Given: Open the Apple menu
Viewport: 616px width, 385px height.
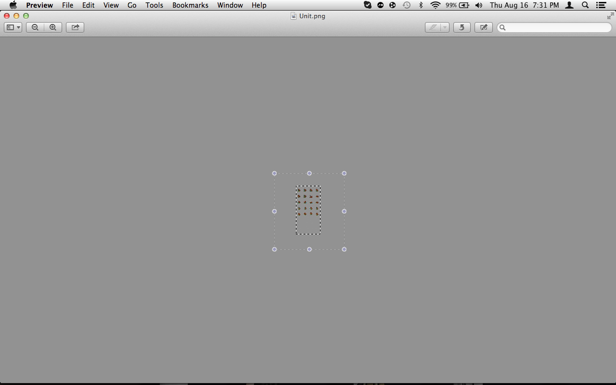Looking at the screenshot, I should click(x=13, y=5).
